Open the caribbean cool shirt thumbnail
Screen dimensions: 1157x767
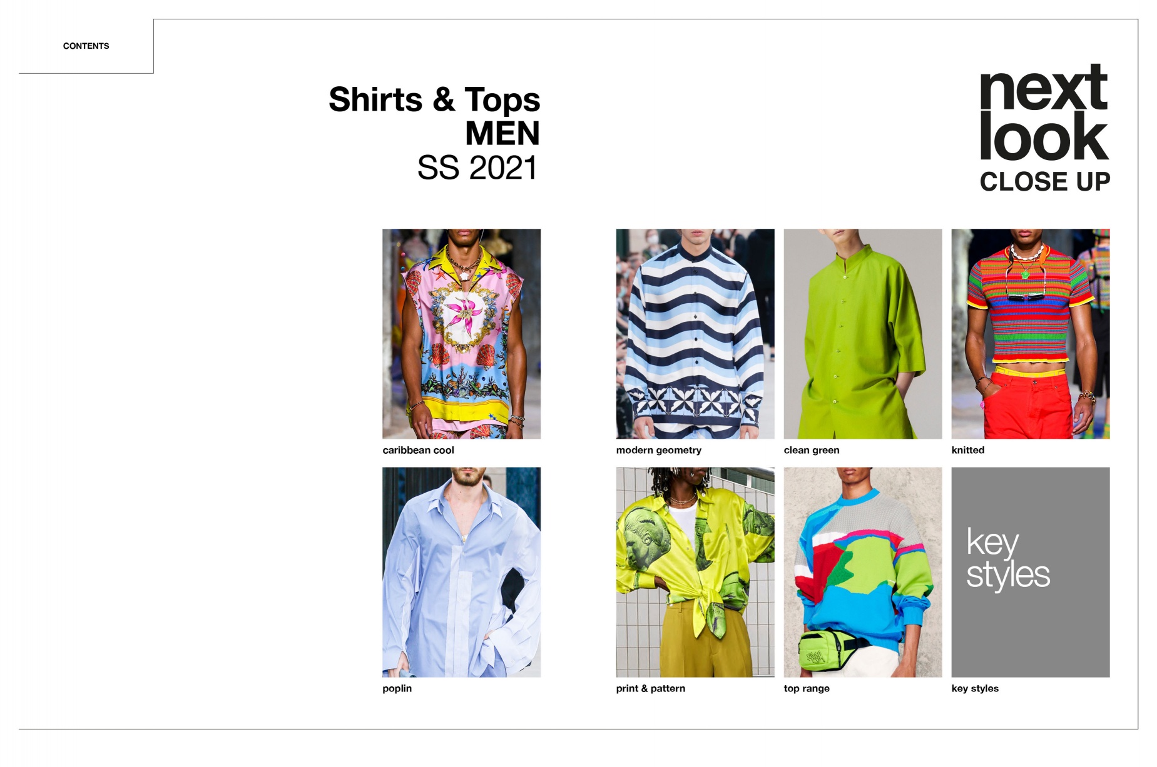tap(461, 334)
